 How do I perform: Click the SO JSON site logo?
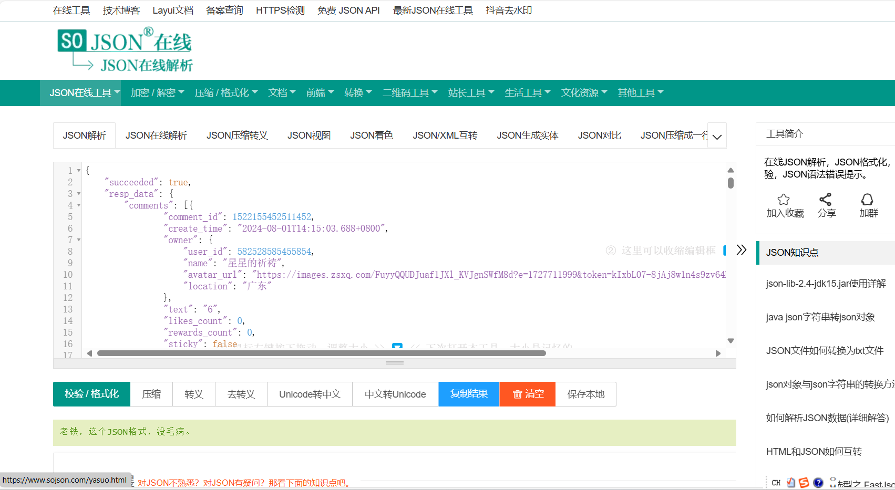point(125,50)
